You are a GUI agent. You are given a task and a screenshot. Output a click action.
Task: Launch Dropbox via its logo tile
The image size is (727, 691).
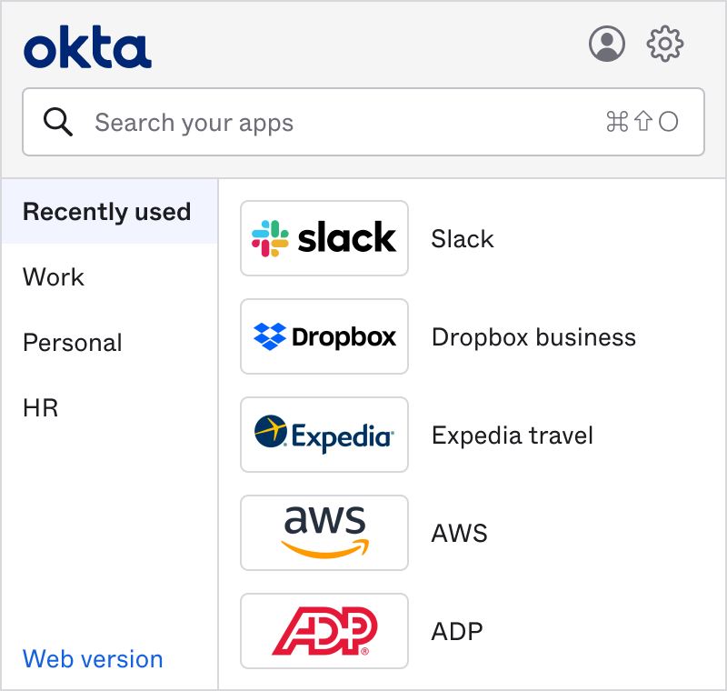pos(324,336)
